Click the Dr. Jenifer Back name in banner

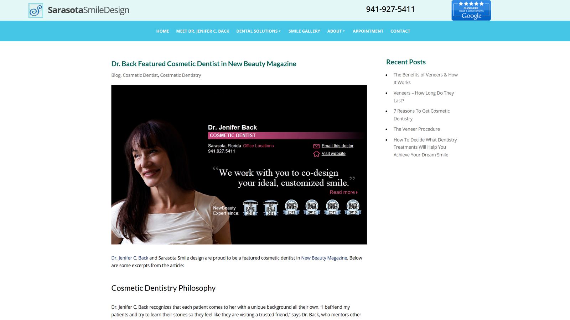click(232, 127)
